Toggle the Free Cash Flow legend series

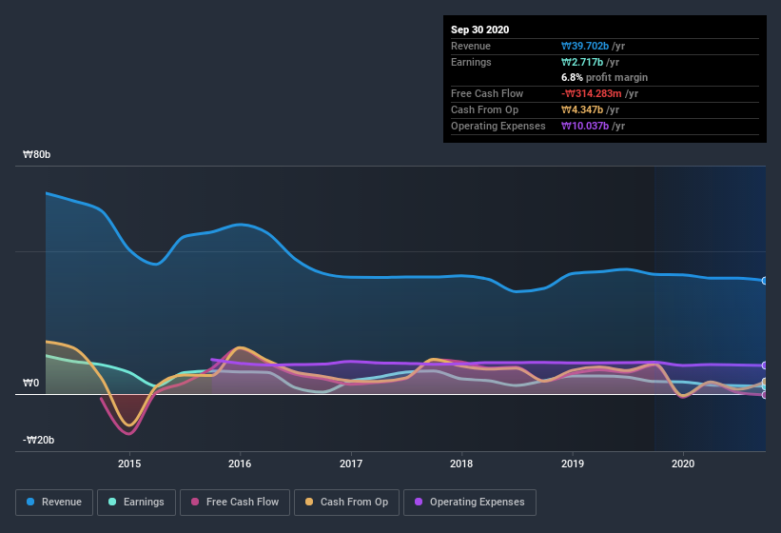[235, 503]
